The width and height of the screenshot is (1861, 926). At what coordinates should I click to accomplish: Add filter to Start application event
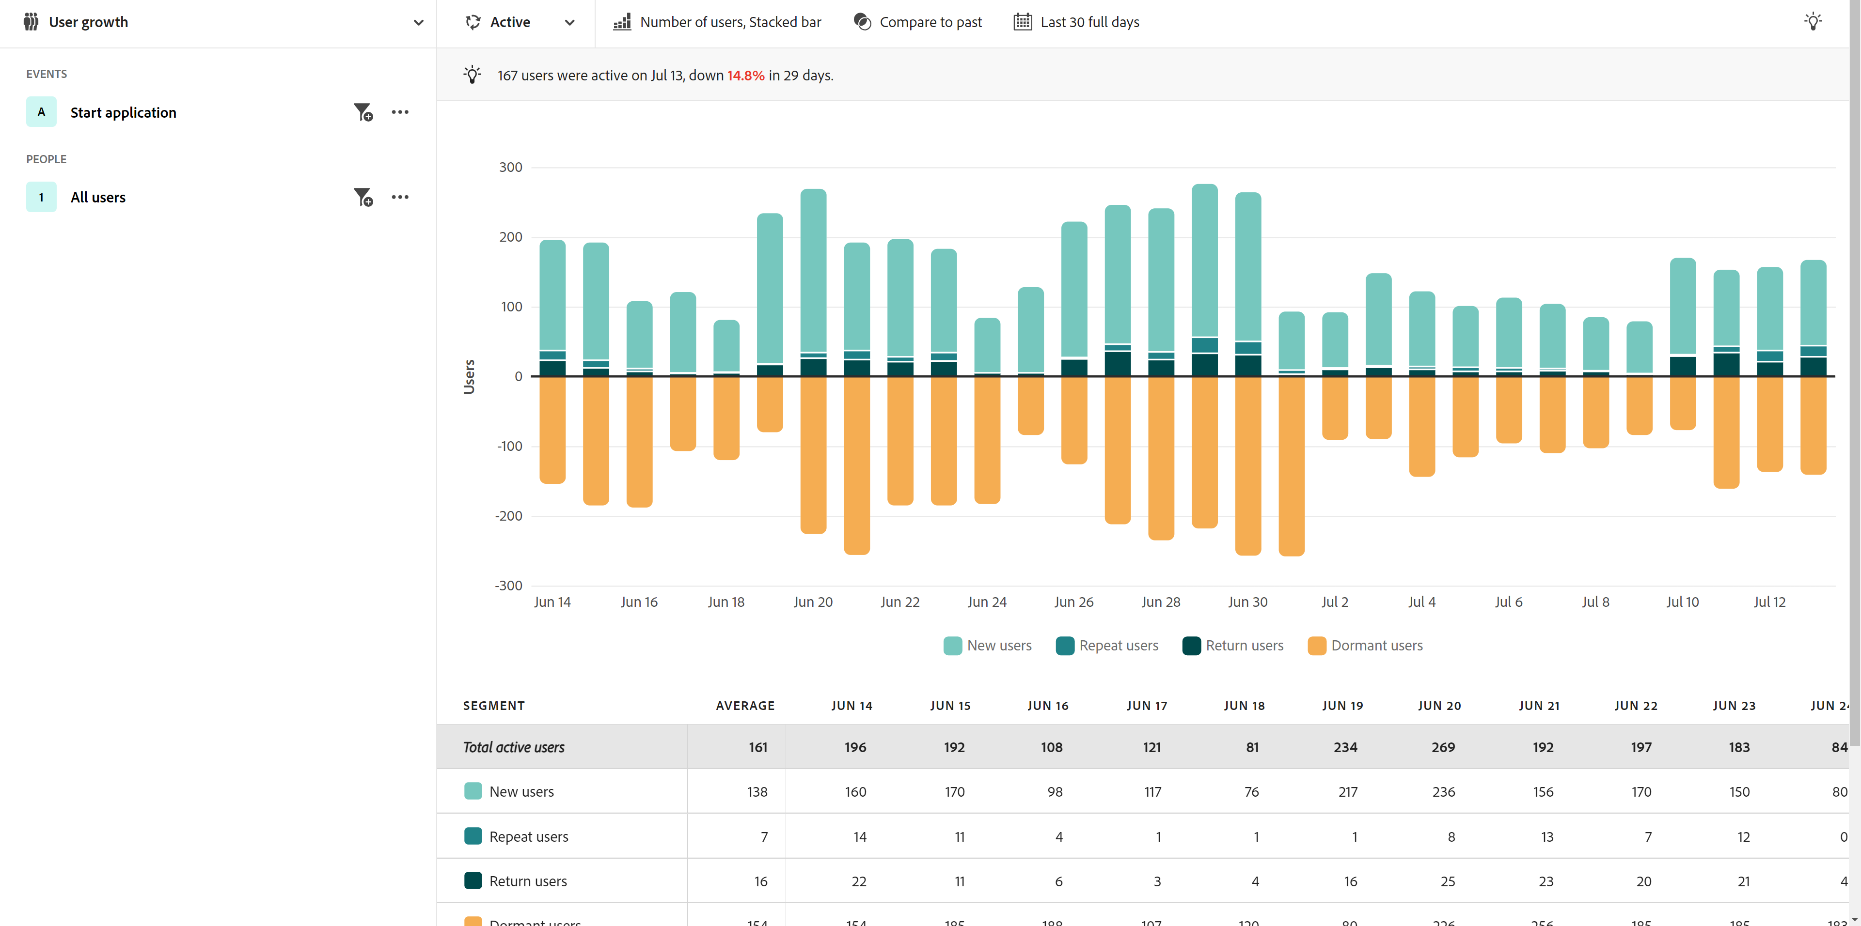tap(363, 112)
